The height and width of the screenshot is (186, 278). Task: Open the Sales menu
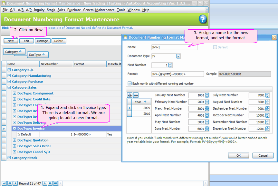click(61, 10)
